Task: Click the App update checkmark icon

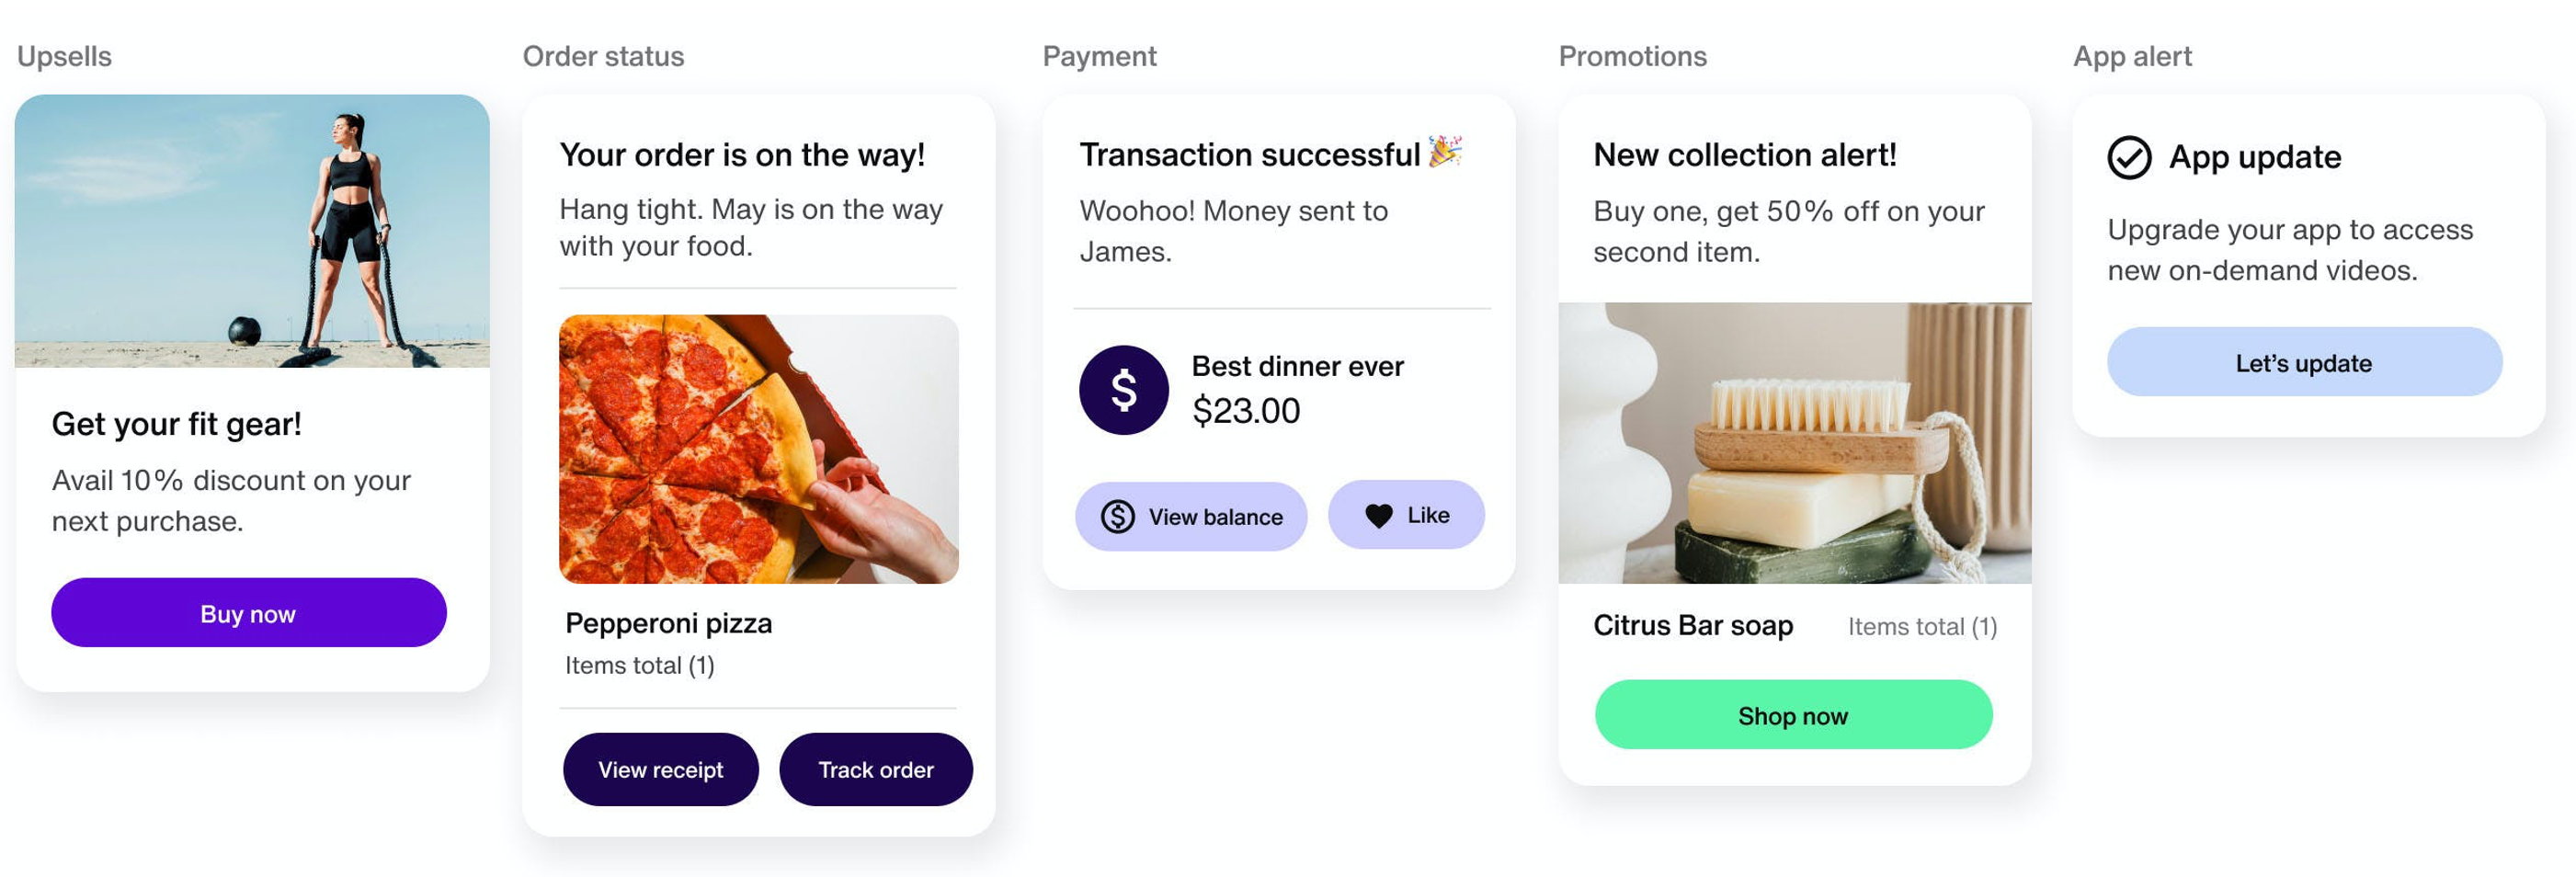Action: (x=2129, y=157)
